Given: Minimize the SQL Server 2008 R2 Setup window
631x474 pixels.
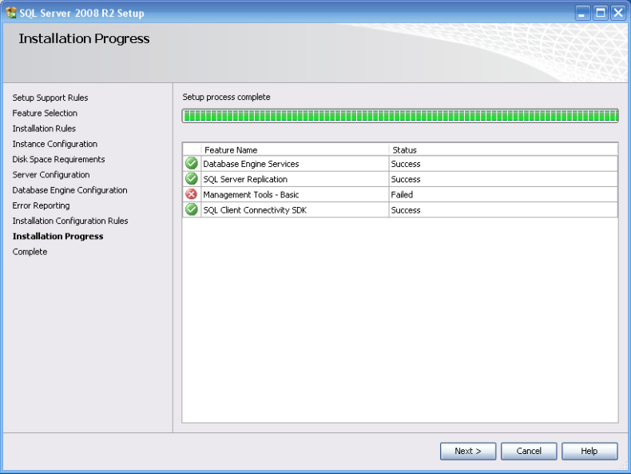Looking at the screenshot, I should coord(581,13).
